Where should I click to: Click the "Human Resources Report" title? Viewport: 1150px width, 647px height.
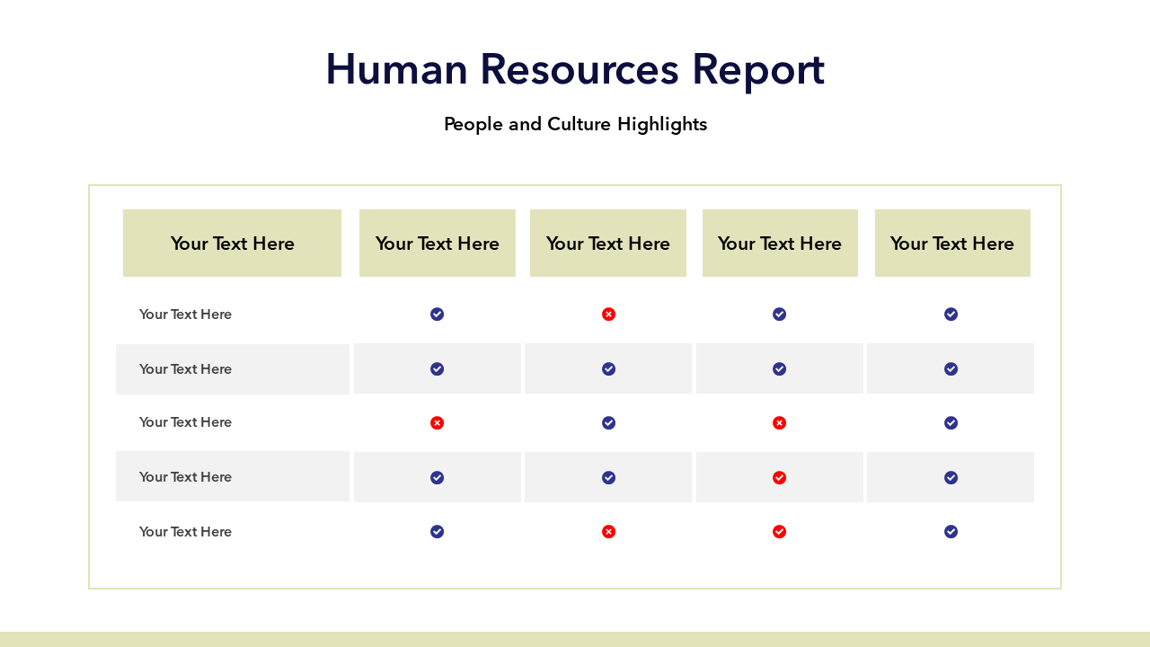(x=575, y=69)
